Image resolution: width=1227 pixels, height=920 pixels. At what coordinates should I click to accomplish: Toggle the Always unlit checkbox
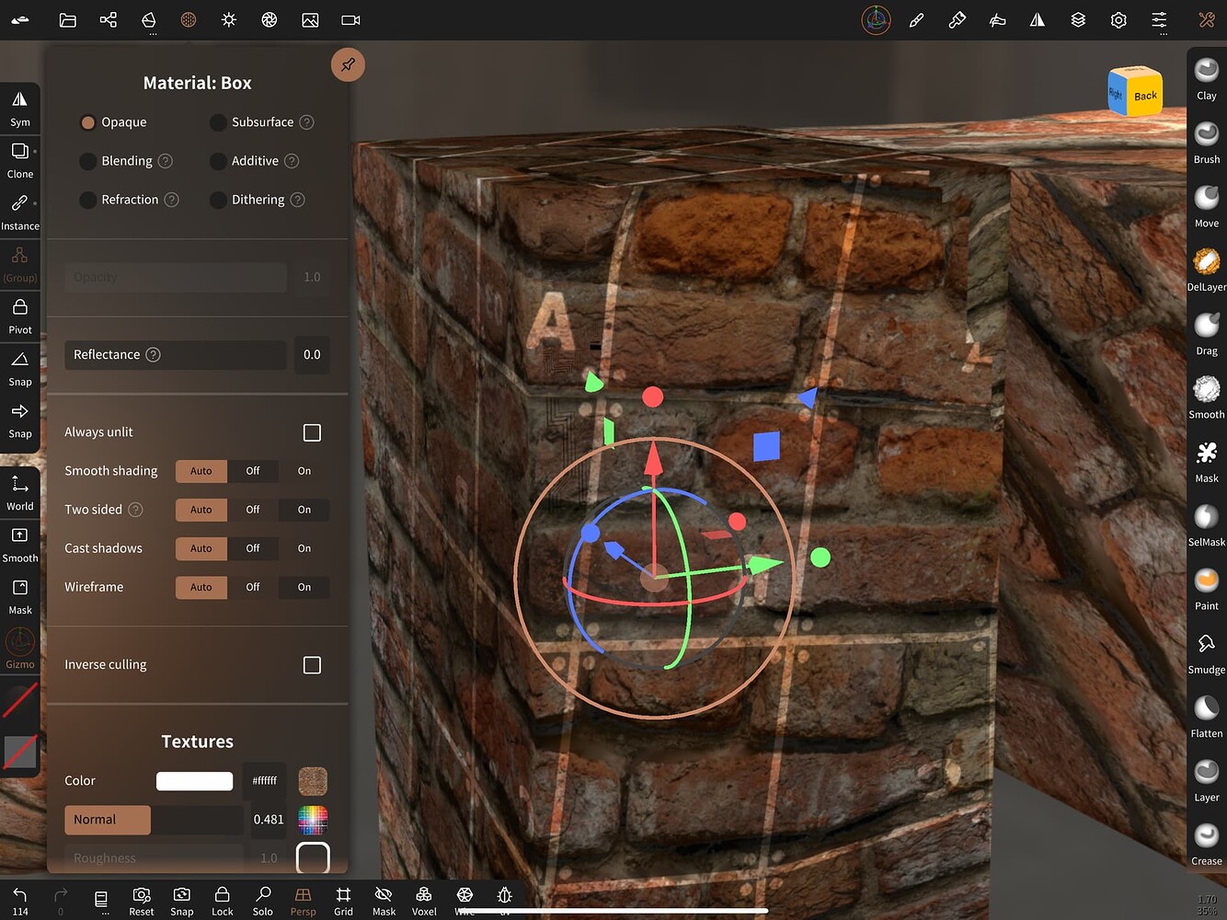click(x=313, y=432)
